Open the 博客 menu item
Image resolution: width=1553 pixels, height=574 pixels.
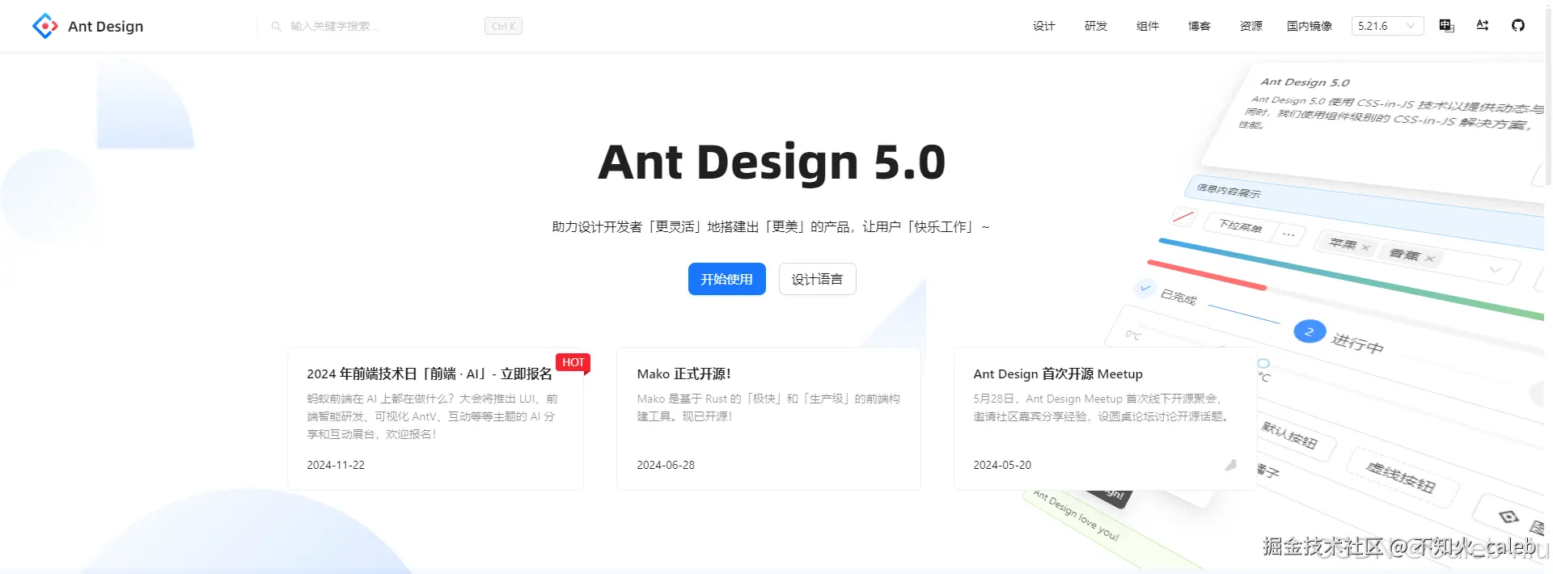(1200, 26)
